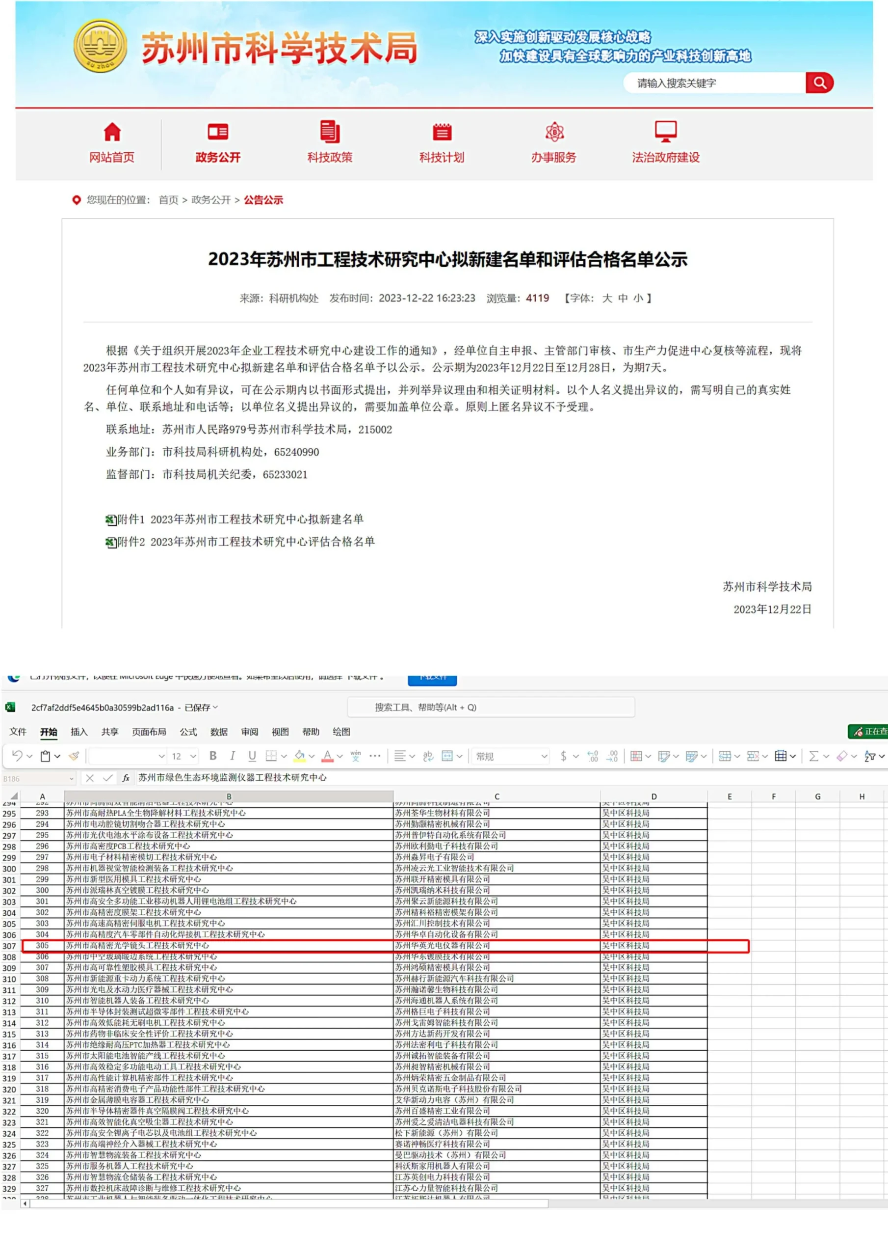This screenshot has height=1257, width=888.
Task: Open the font size 12 dropdown
Action: pyautogui.click(x=193, y=756)
